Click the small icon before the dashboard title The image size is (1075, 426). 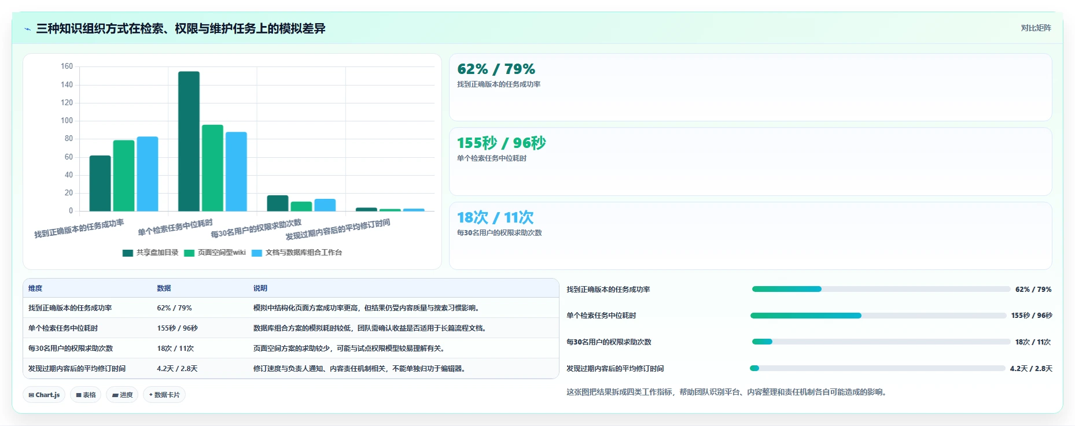27,29
